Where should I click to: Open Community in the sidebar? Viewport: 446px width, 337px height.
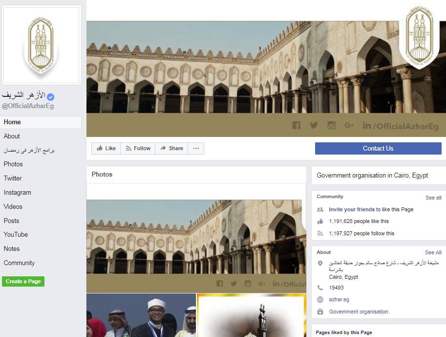[x=19, y=263]
